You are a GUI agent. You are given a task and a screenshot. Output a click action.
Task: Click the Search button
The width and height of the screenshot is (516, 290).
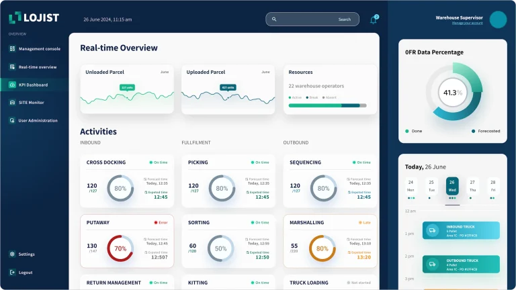345,19
